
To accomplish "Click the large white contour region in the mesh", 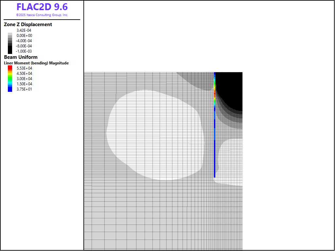I will click(x=154, y=134).
